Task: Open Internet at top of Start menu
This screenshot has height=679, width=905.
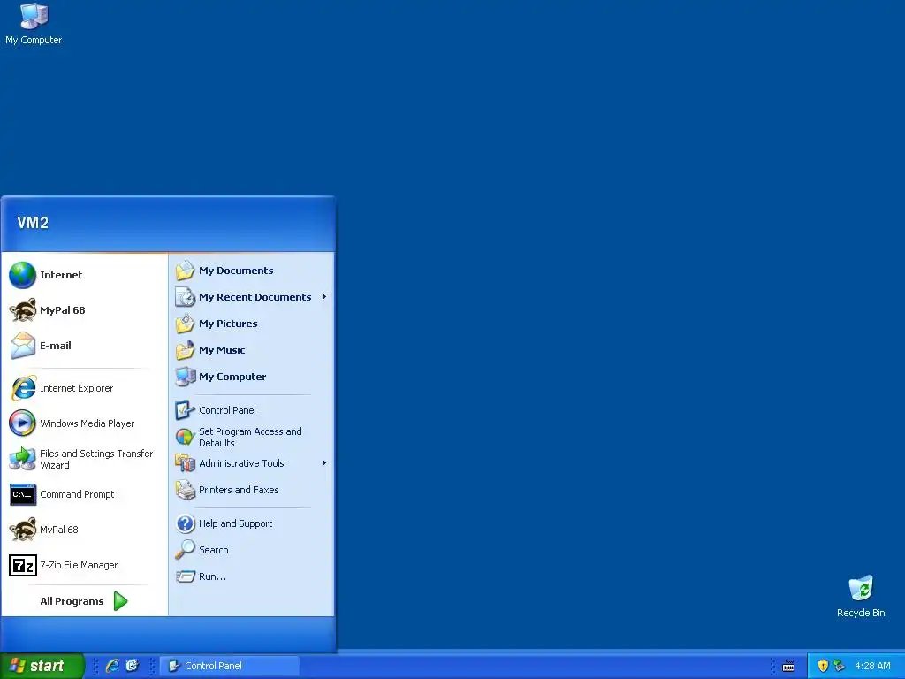Action: (x=84, y=275)
